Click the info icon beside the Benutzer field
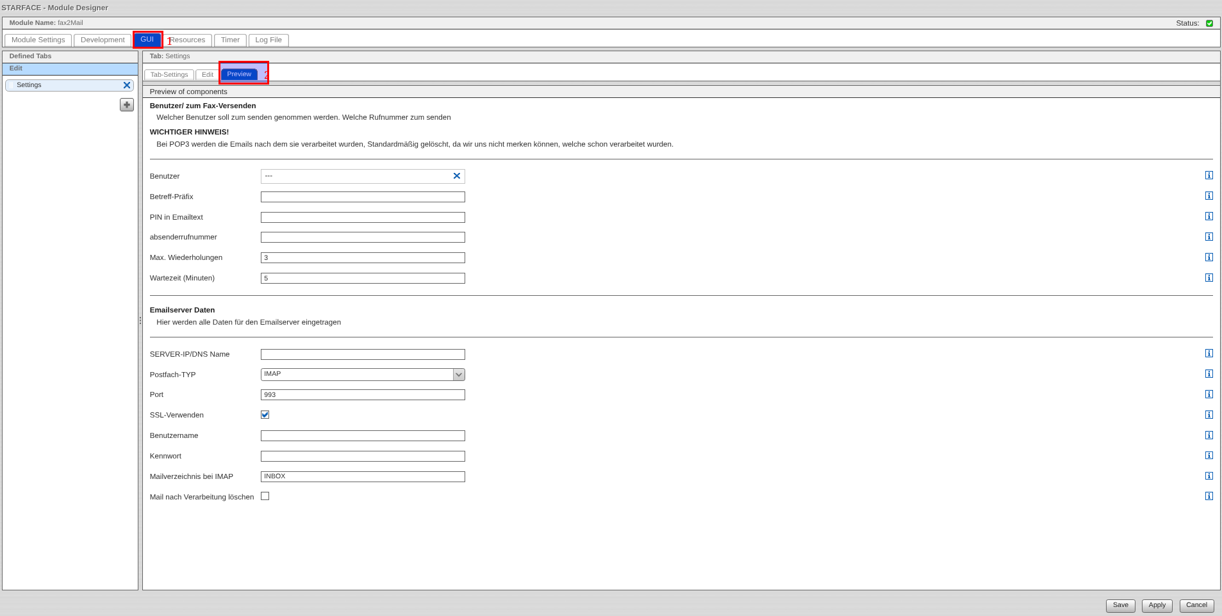Screen dimensions: 1222x616 click(1209, 175)
